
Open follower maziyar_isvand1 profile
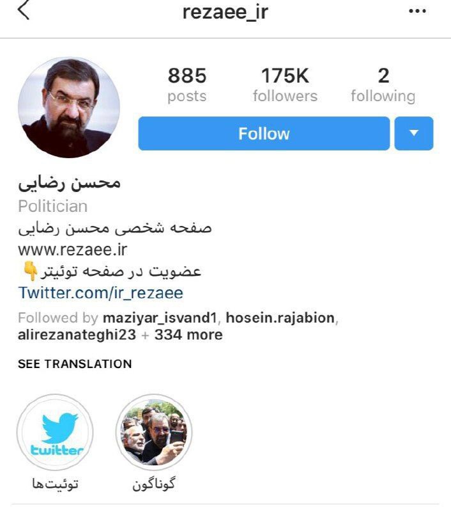160,317
